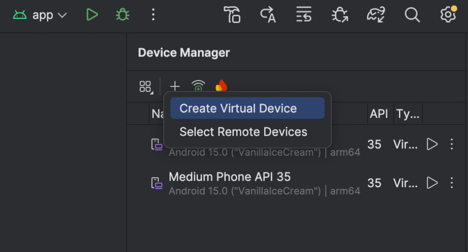This screenshot has height=252, width=468.
Task: Run the app with green play icon
Action: (92, 15)
